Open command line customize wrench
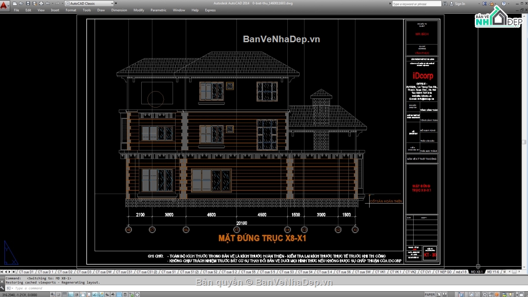This screenshot has height=297, width=528. [2, 288]
